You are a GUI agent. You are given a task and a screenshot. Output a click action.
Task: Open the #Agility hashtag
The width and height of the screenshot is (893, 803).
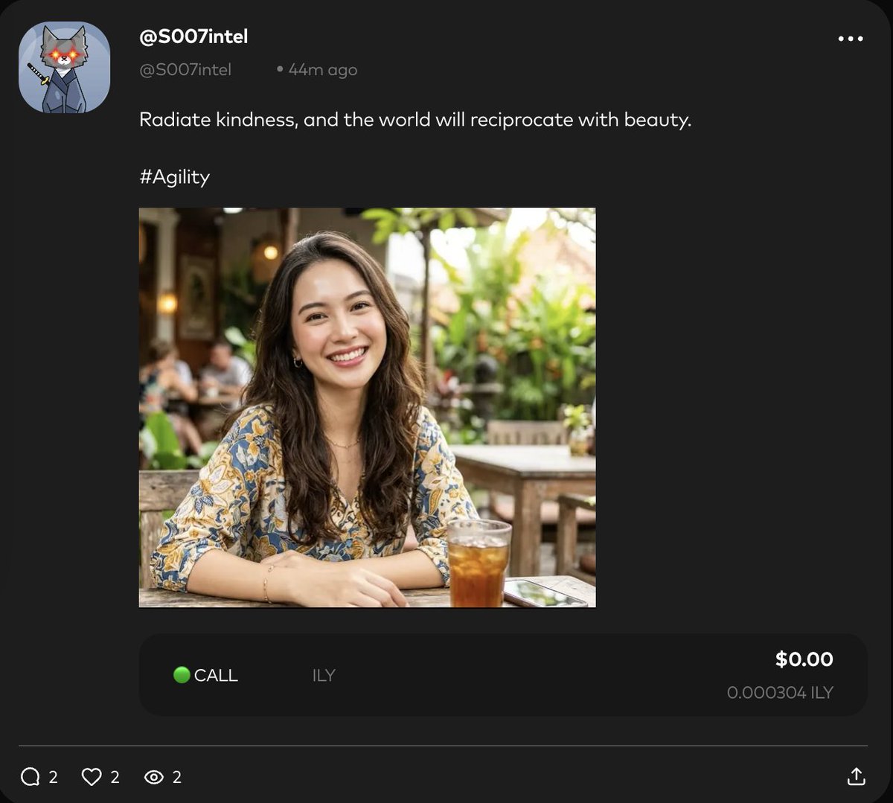(175, 177)
